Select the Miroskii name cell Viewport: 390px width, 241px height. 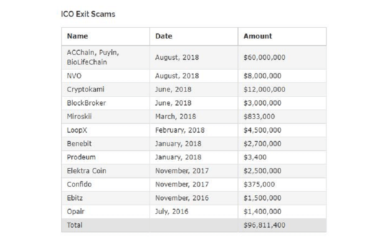[x=80, y=116]
